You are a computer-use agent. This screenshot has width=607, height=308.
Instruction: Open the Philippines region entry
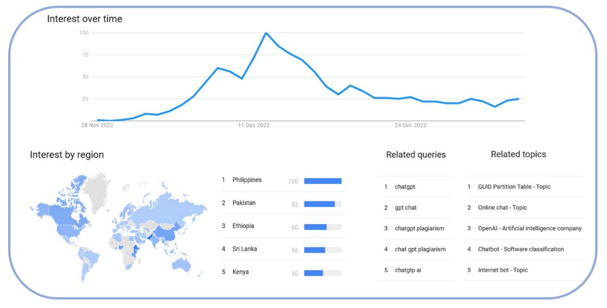pos(284,180)
